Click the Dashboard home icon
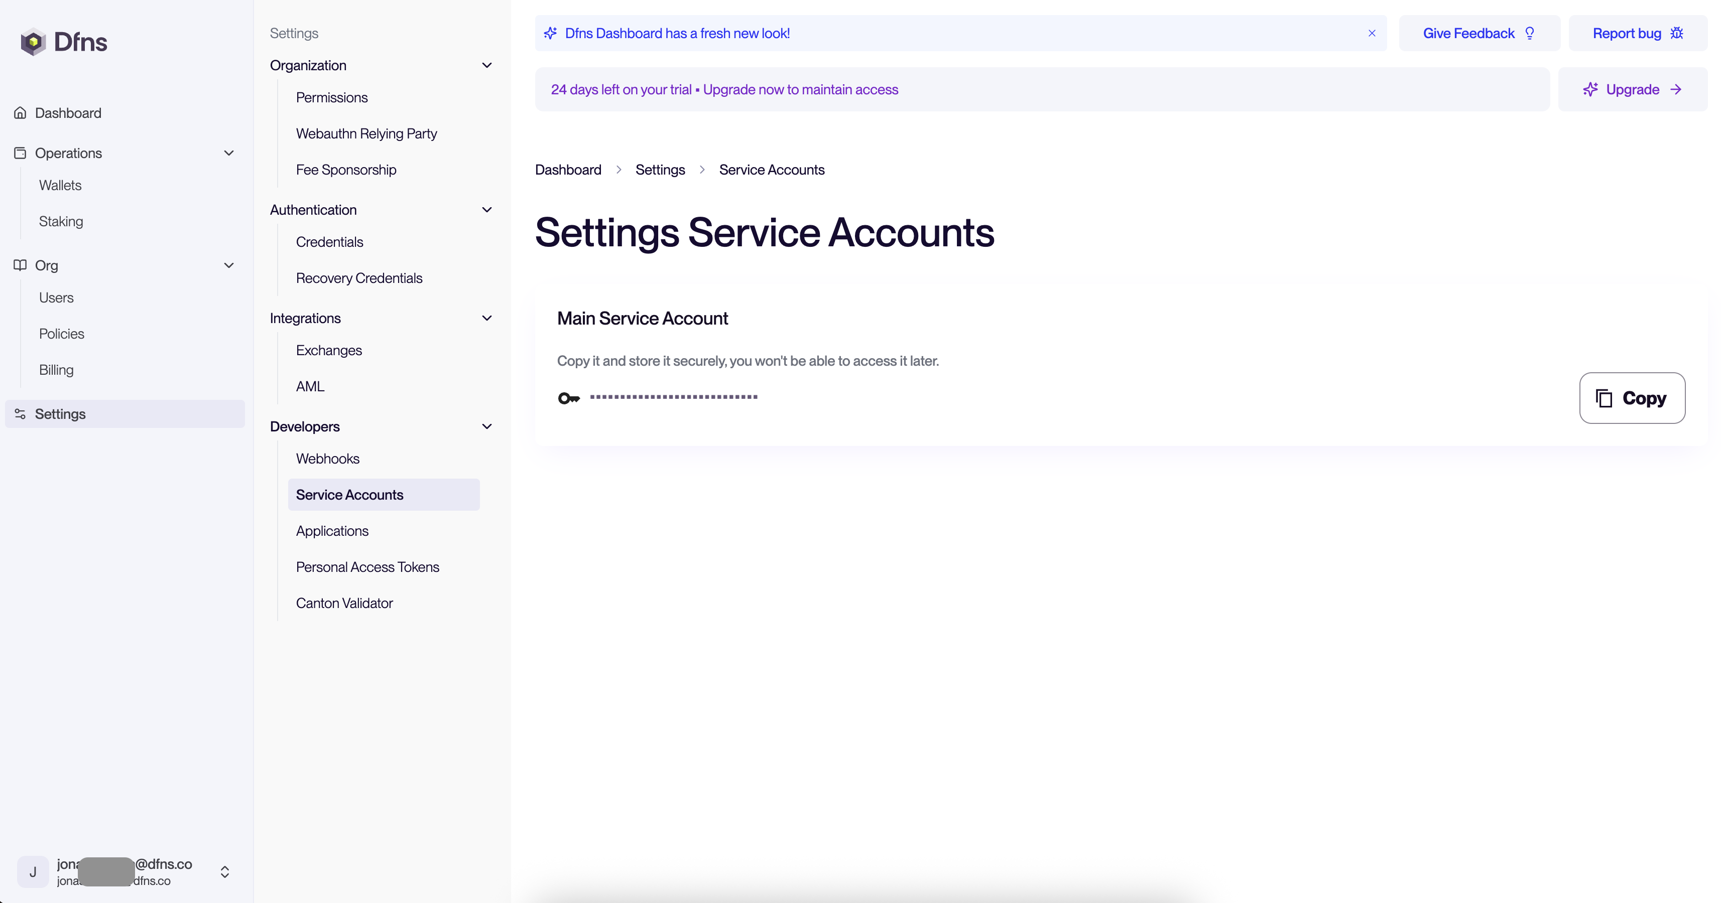This screenshot has width=1721, height=903. pos(20,113)
